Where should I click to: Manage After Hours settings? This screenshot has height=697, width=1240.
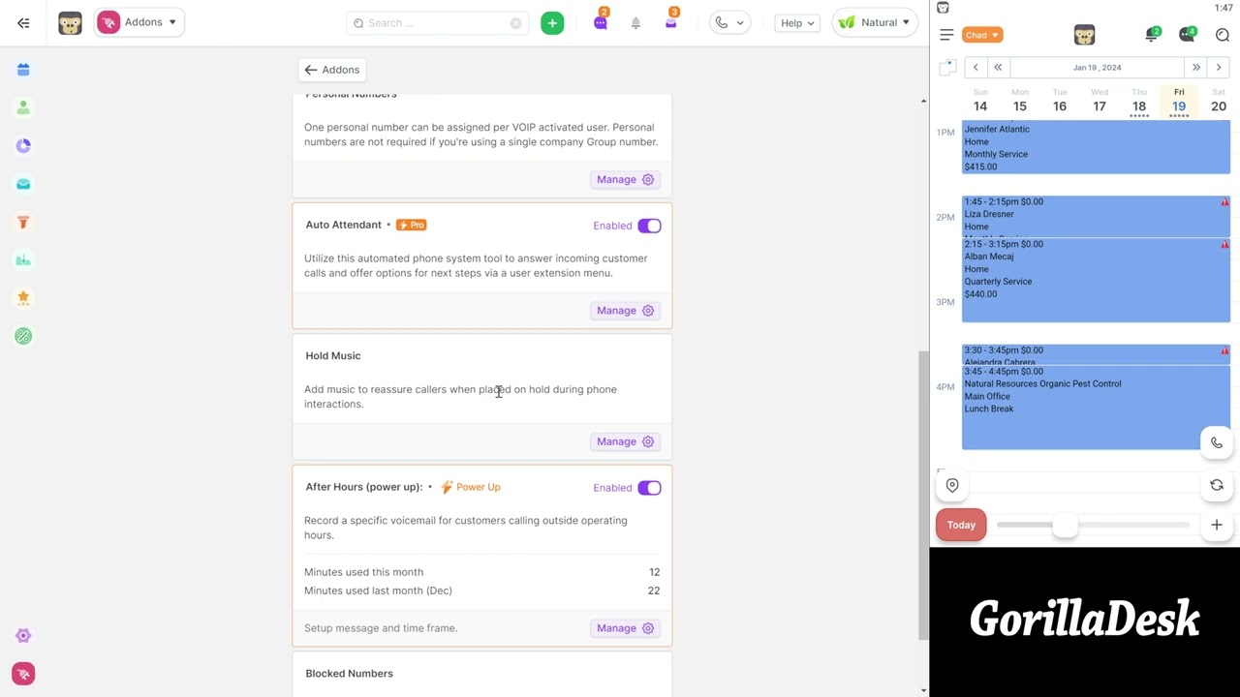pyautogui.click(x=626, y=628)
